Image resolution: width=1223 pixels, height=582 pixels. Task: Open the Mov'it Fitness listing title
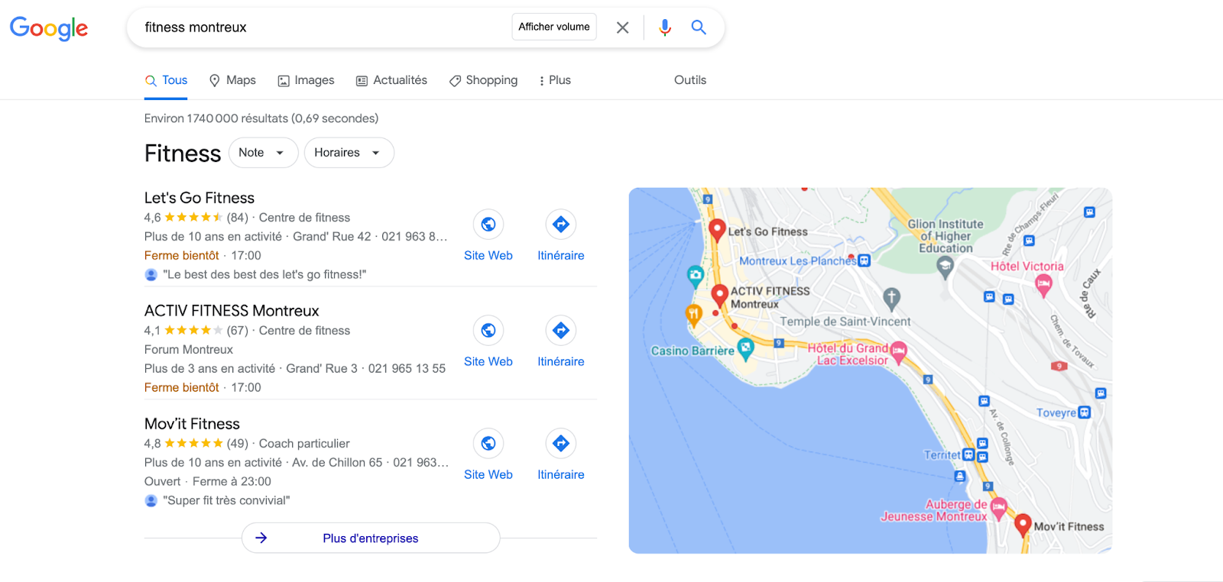pyautogui.click(x=192, y=424)
